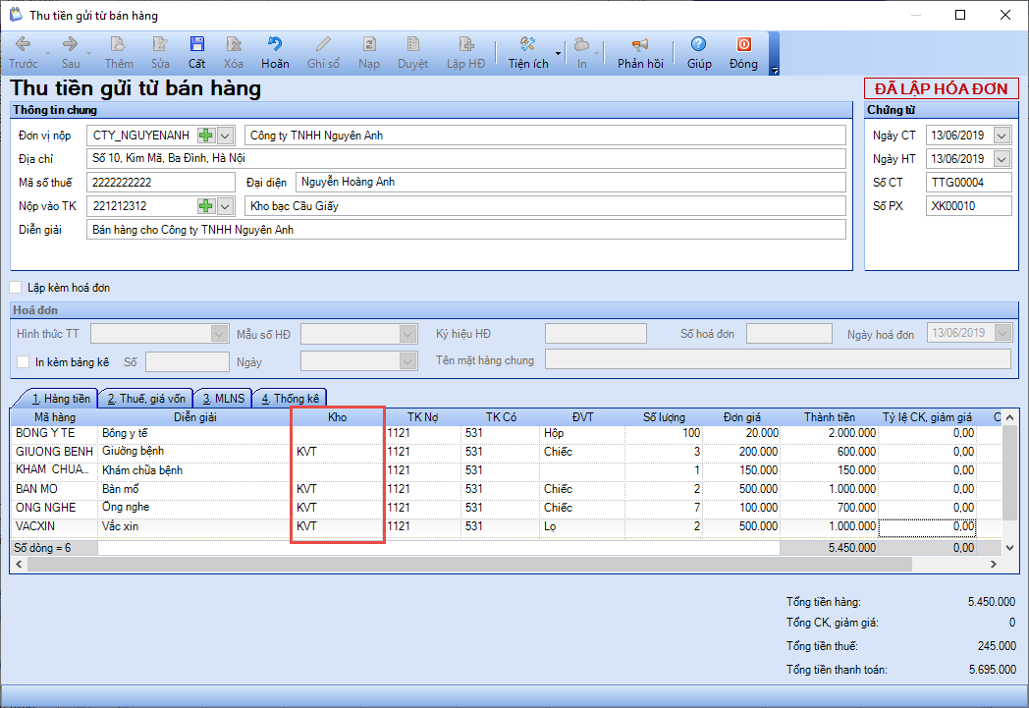Screen dimensions: 1029x708
Task: Tick the In kèm bảng kê checkbox
Action: [24, 361]
